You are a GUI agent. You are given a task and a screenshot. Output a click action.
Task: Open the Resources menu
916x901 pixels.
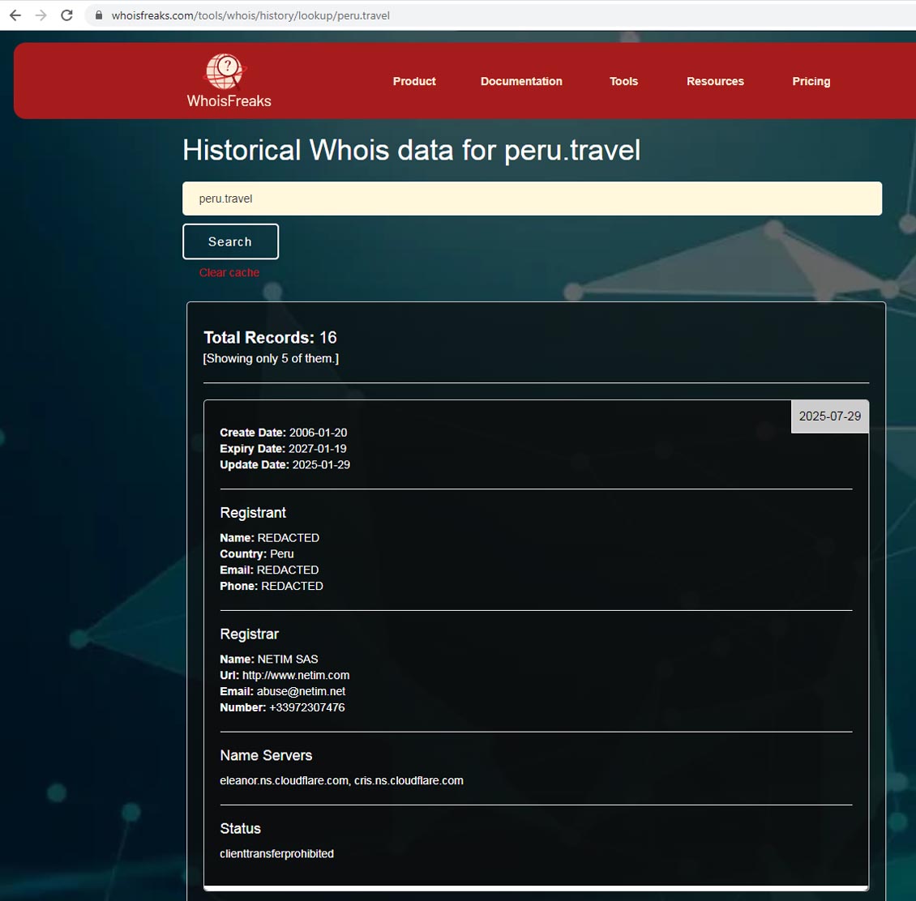(x=715, y=81)
